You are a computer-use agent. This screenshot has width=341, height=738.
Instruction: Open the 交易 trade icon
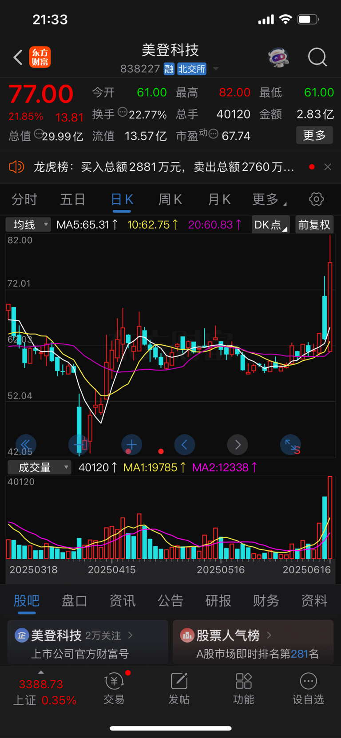click(114, 688)
